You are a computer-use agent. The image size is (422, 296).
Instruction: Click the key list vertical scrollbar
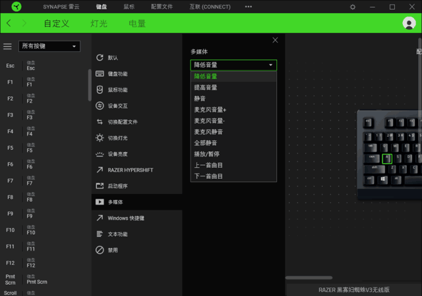[90, 85]
